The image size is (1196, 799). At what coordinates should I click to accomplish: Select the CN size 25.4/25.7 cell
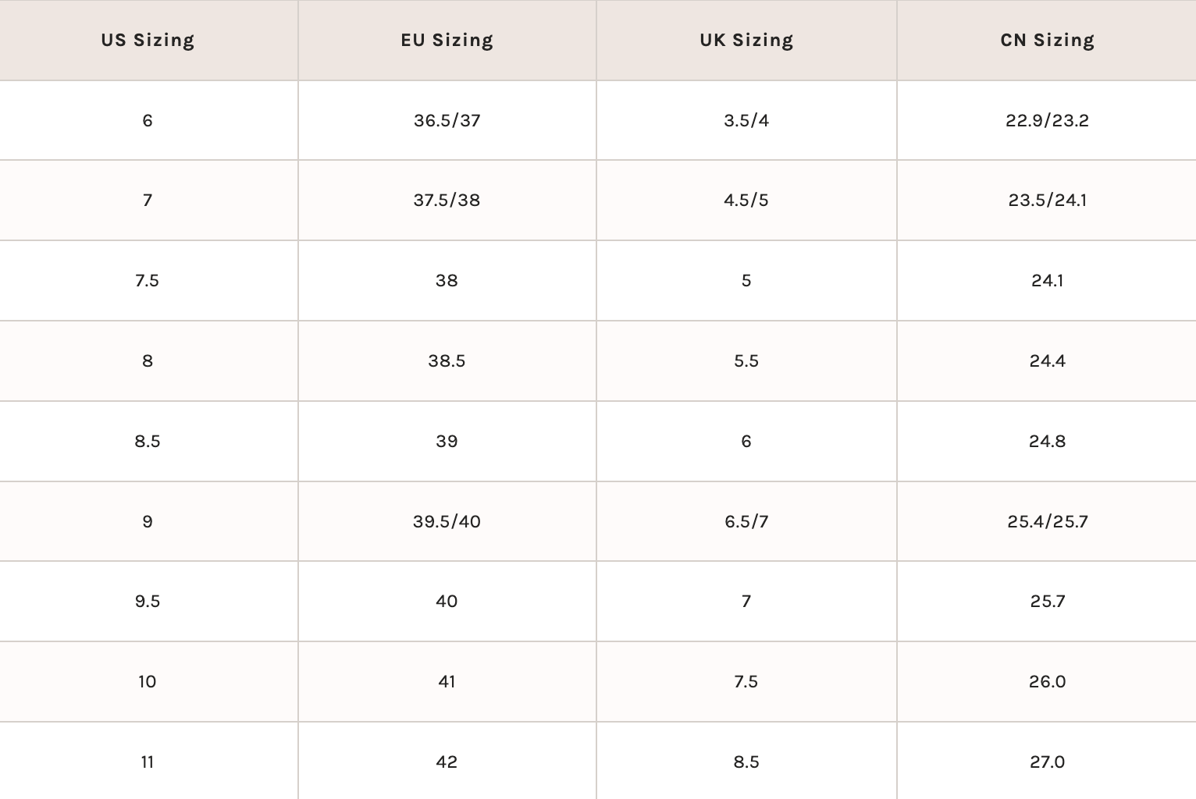[x=1047, y=522]
